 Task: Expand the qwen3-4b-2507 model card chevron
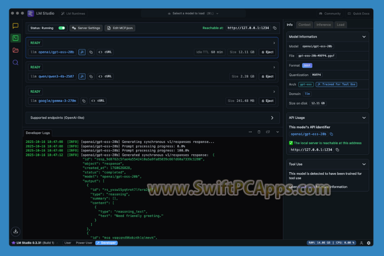274,67
